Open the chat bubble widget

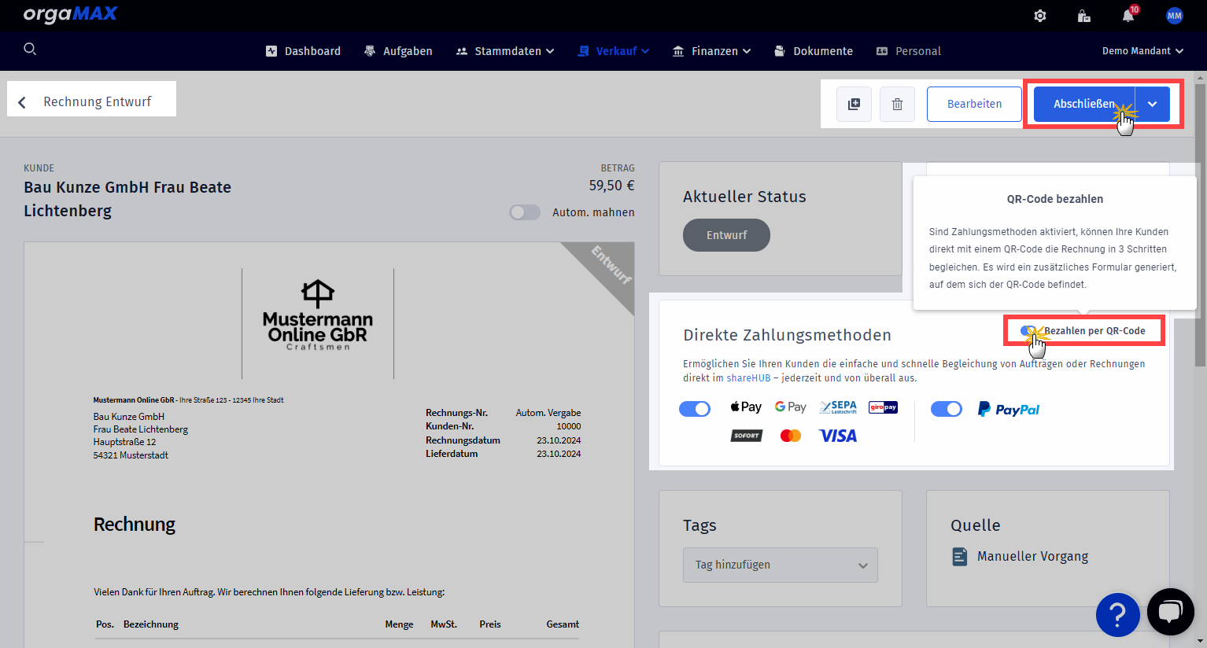point(1171,612)
